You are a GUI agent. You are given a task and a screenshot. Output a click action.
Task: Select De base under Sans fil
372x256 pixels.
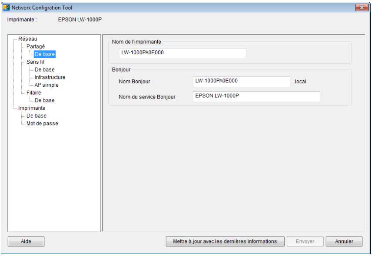[45, 69]
